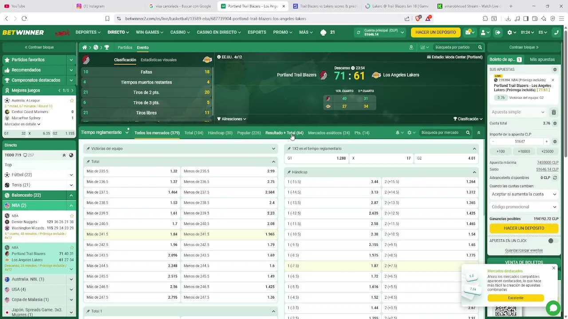Refresh Advancebets disponibles icon
Viewport: 568px width, 319px height.
(x=554, y=178)
